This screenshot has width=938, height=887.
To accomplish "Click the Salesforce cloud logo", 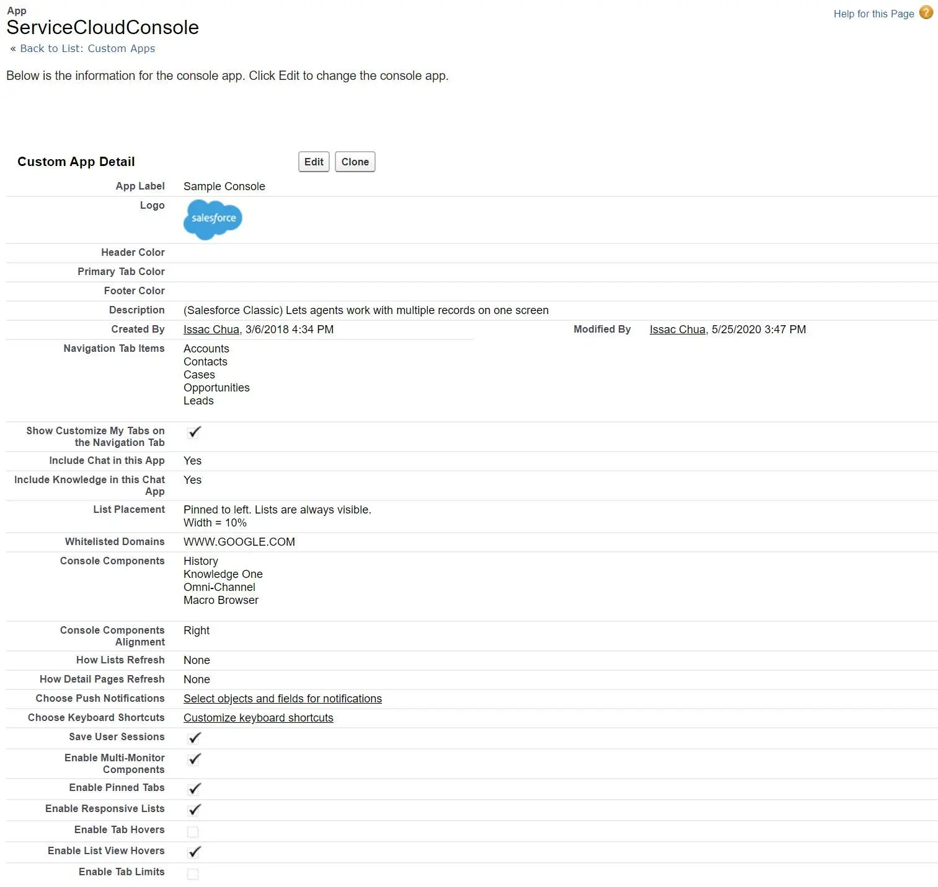I will pyautogui.click(x=213, y=219).
